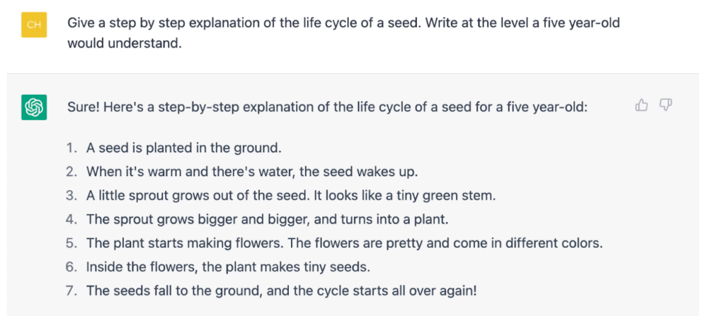
Task: Click the step about the plant making flowers
Action: coord(344,243)
